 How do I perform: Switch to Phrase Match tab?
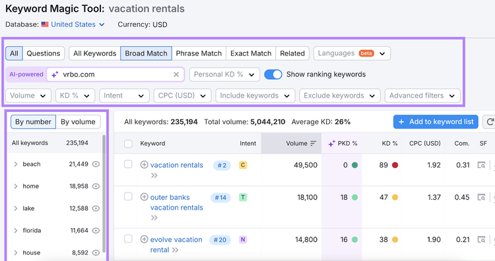(x=199, y=53)
